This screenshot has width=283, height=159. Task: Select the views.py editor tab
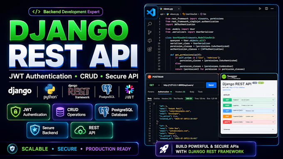tap(170, 9)
